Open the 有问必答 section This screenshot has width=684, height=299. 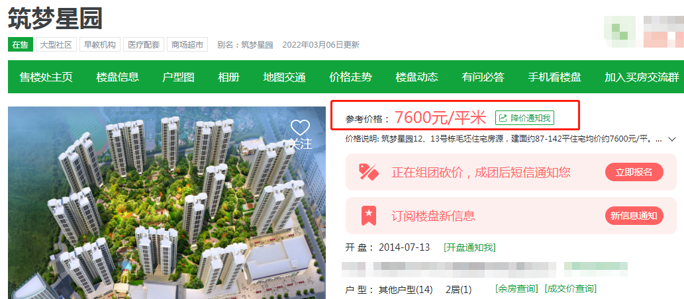pos(483,77)
